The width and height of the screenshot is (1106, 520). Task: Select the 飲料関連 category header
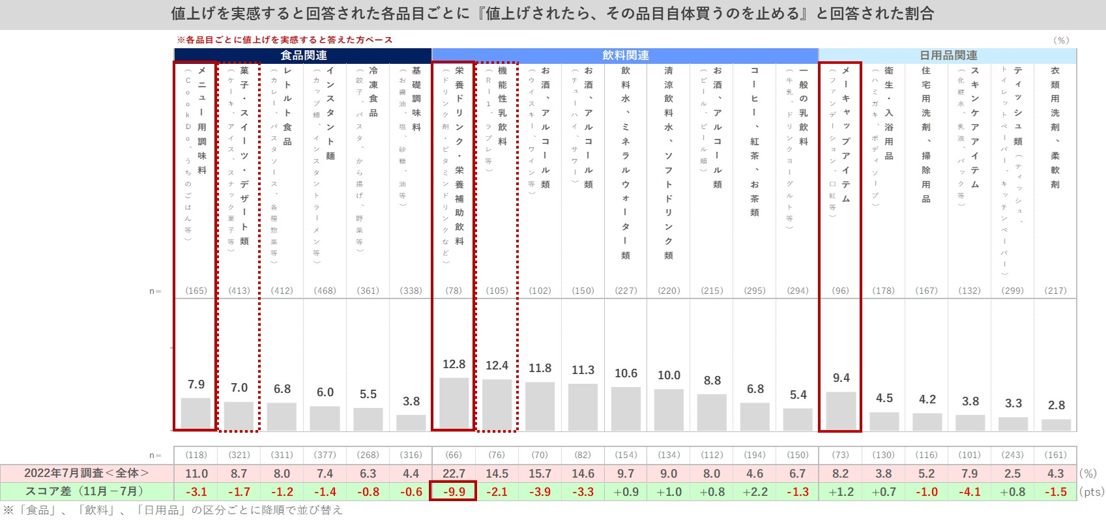[x=625, y=55]
